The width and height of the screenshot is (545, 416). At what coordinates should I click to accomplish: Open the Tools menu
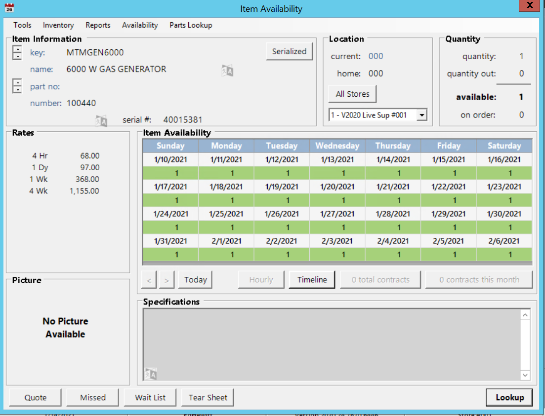(22, 25)
